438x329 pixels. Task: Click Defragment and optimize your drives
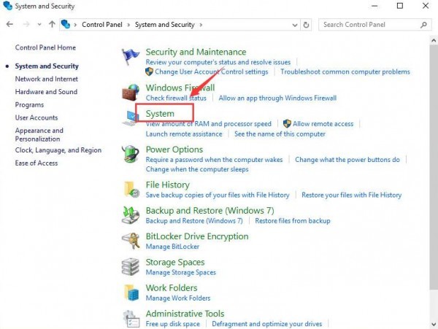(x=266, y=324)
